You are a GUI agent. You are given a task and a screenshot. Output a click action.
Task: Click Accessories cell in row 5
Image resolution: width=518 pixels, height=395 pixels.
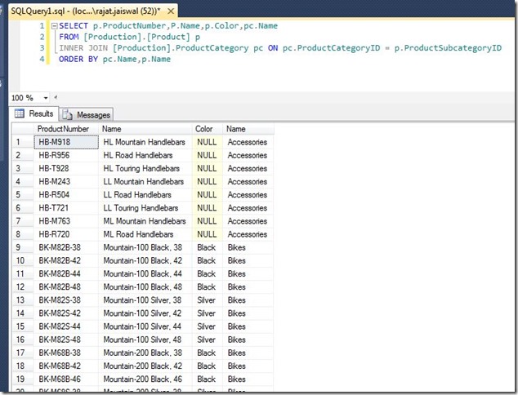[x=248, y=195]
